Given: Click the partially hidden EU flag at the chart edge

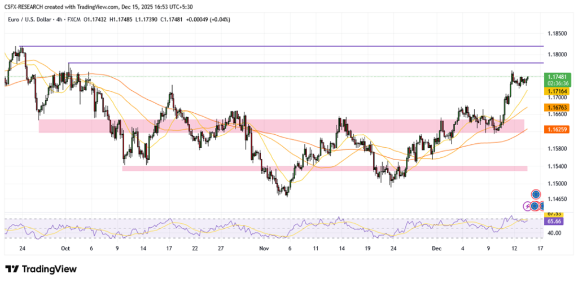Looking at the screenshot, I should coord(541,206).
